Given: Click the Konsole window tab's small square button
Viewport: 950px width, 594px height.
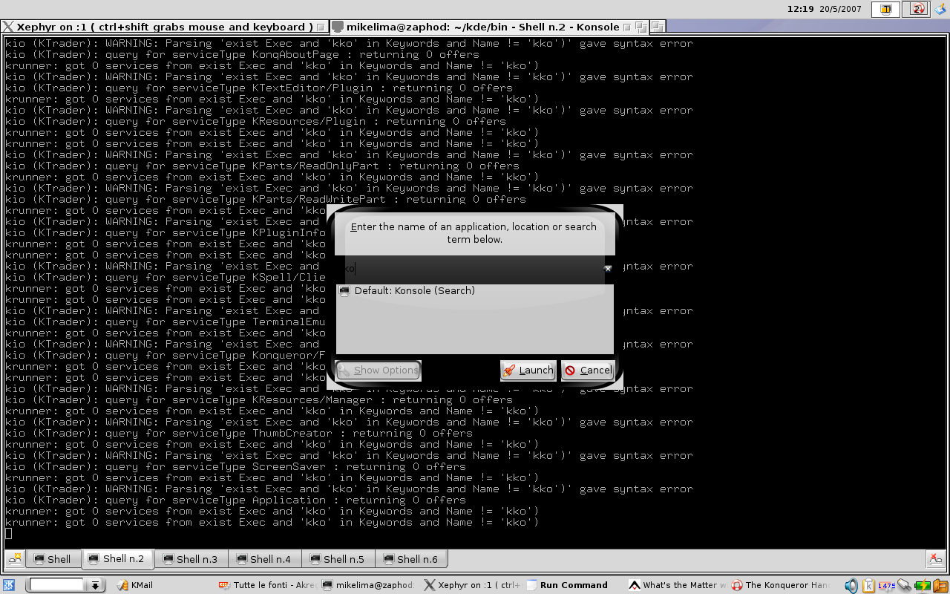Looking at the screenshot, I should pos(627,27).
